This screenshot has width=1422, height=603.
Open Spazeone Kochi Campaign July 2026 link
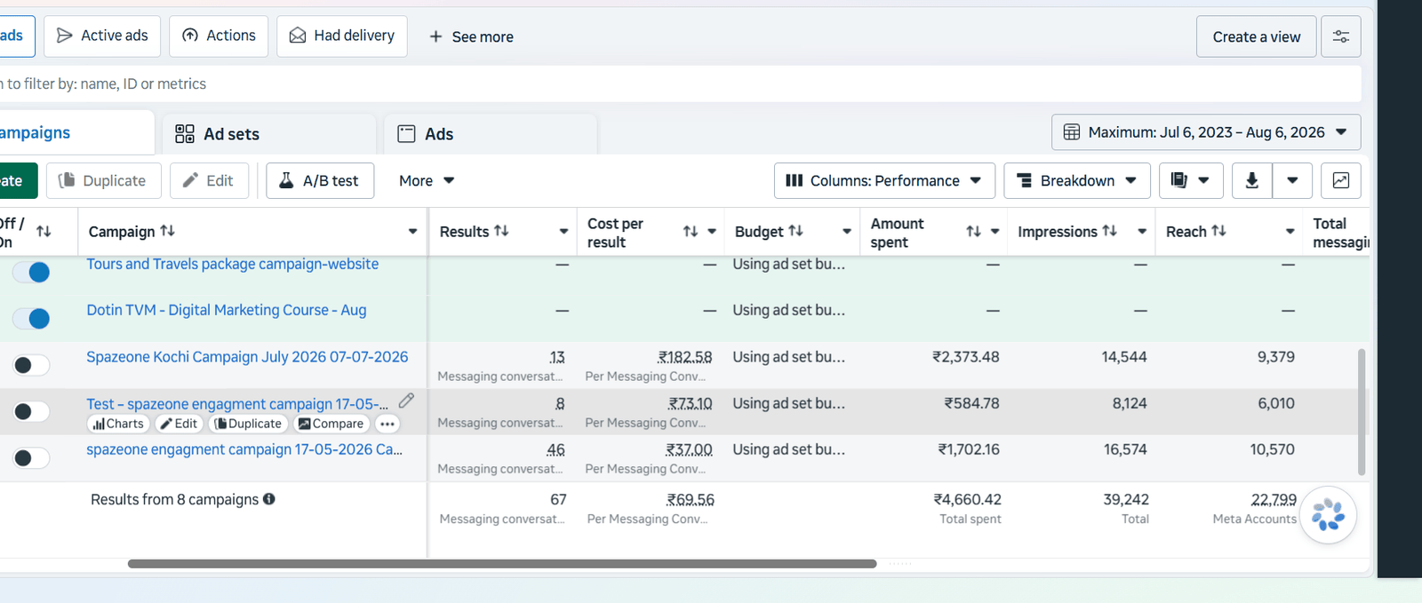tap(247, 357)
